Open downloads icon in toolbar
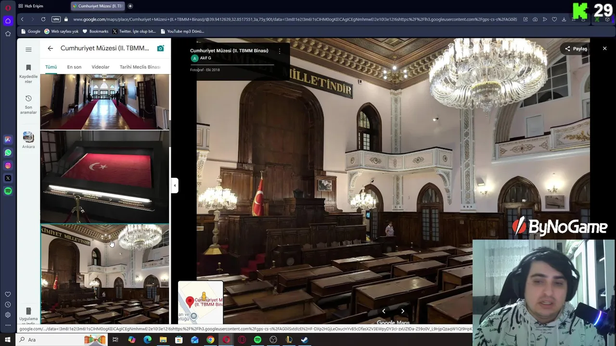 coord(564,19)
